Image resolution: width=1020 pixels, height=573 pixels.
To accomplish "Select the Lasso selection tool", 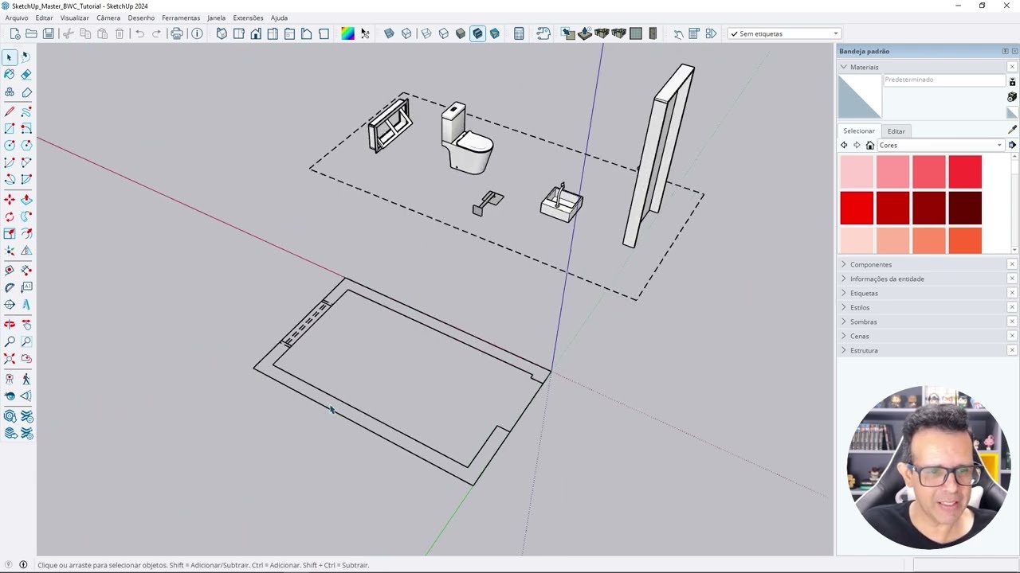I will click(x=26, y=57).
